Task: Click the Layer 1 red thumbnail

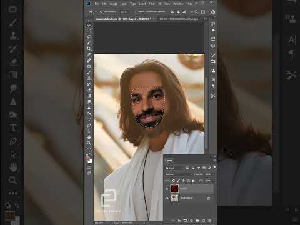Action: (x=174, y=189)
